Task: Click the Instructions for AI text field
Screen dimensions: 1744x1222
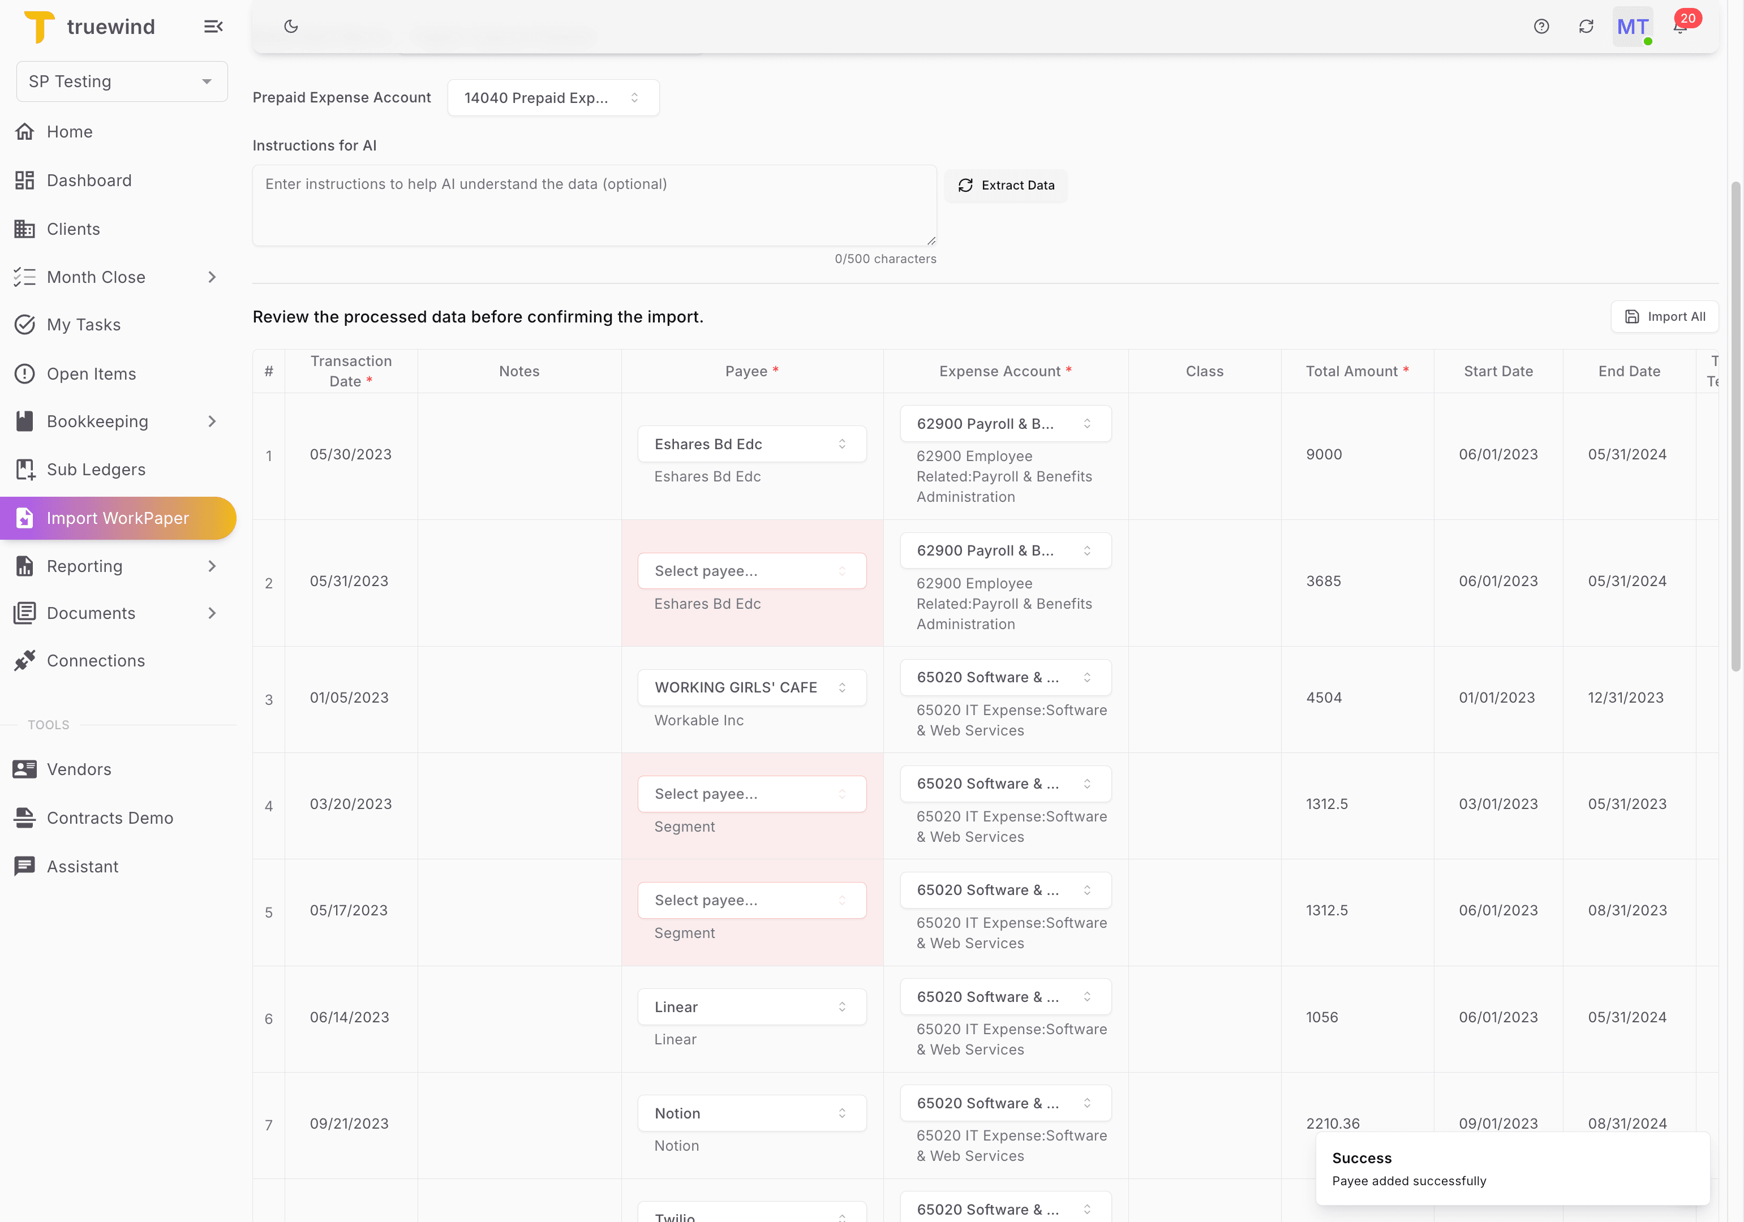Action: point(594,205)
